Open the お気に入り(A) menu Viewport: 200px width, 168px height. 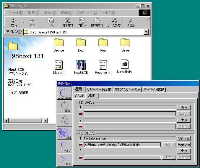[87, 12]
